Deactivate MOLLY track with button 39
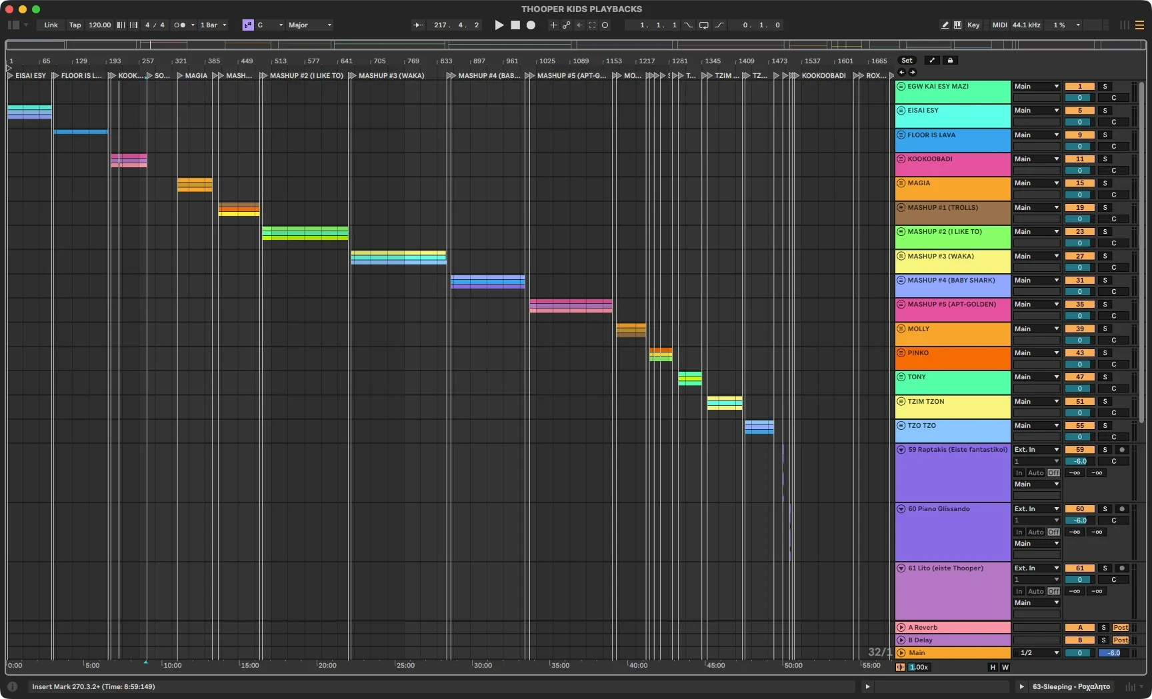 click(x=1080, y=329)
